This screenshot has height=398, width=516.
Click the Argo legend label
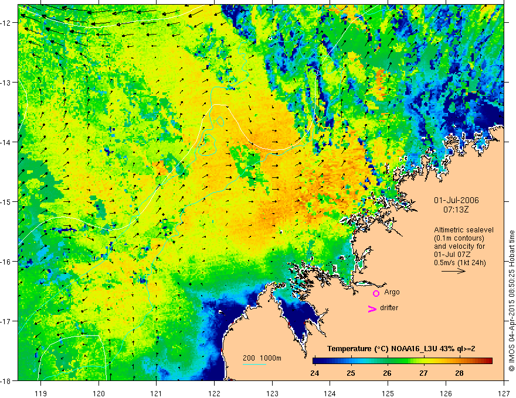point(392,292)
